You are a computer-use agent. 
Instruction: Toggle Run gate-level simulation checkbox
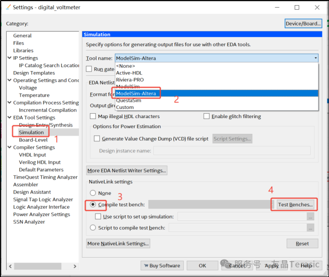[x=89, y=69]
